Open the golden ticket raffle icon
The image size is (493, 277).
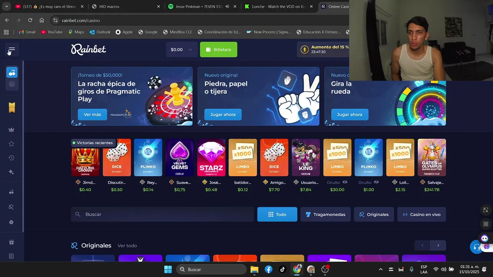[x=12, y=108]
